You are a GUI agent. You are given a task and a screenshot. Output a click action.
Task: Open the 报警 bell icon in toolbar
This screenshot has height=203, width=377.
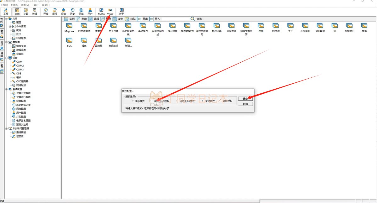pos(64,12)
